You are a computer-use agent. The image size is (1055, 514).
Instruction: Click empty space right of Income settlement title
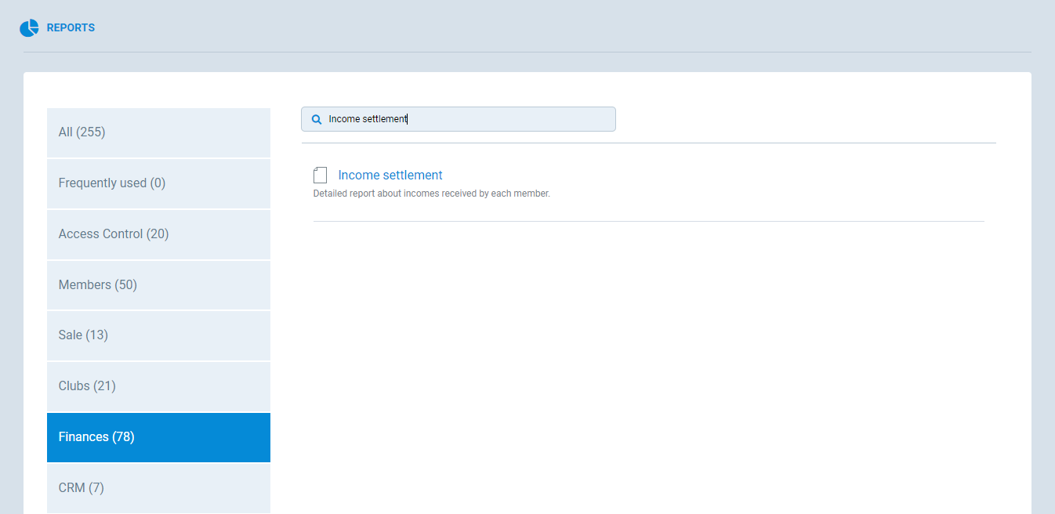click(x=705, y=176)
